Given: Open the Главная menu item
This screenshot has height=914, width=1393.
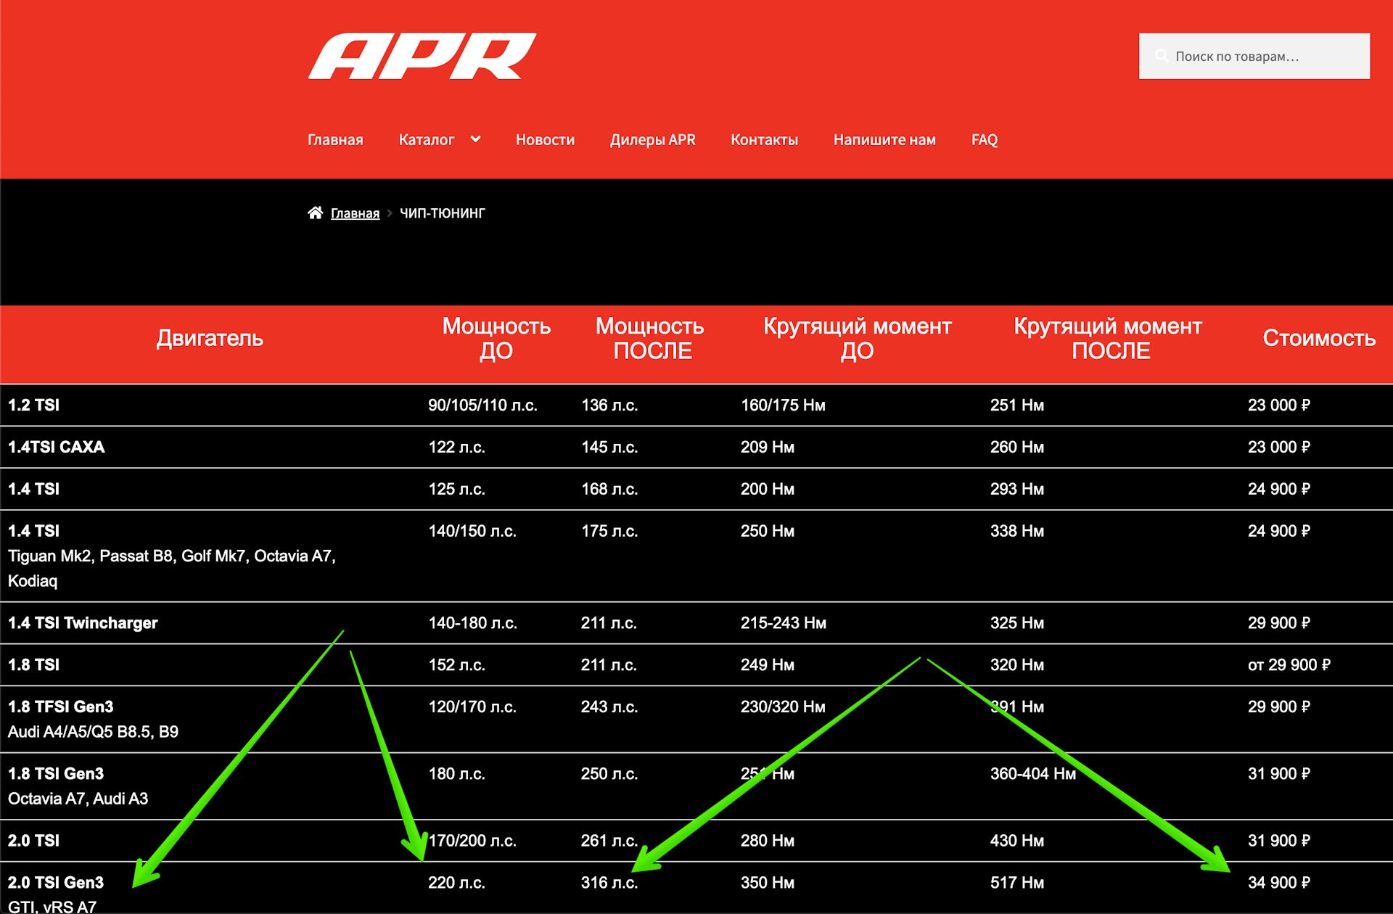Looking at the screenshot, I should point(335,140).
